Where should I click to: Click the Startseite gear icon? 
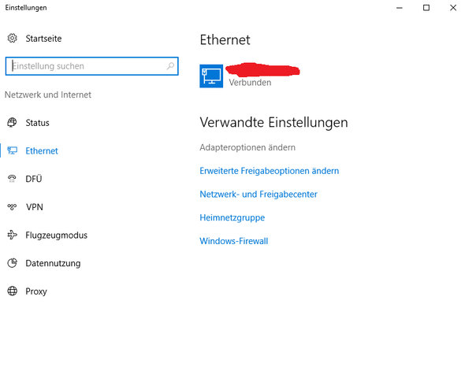[x=12, y=39]
